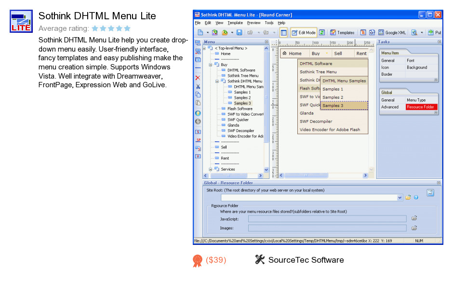Select Background under Menu Item tasks
Viewport: 453px width, 282px height.
point(417,67)
